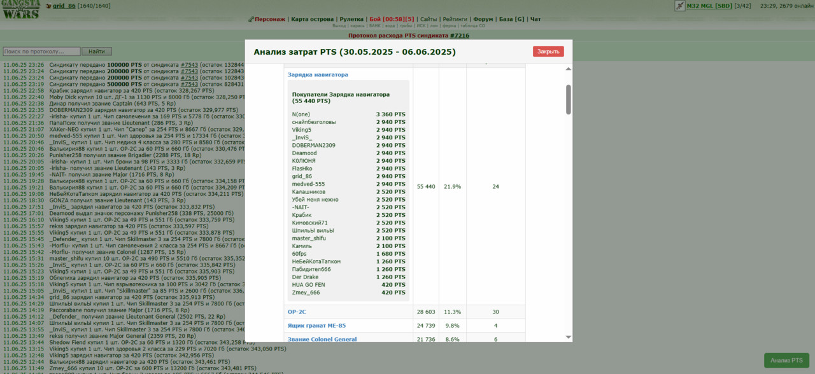Image resolution: width=815 pixels, height=374 pixels.
Task: Click the M32 MGL [SBD] weapon link
Action: pos(709,6)
